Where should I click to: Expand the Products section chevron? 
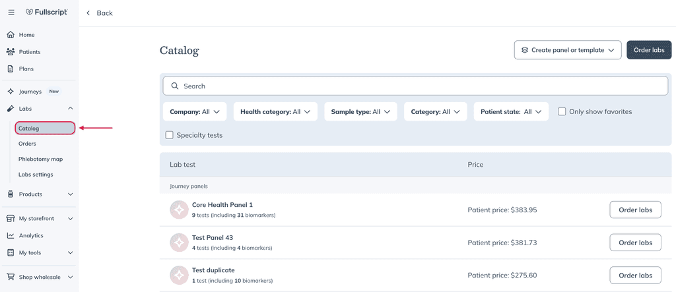tap(71, 194)
